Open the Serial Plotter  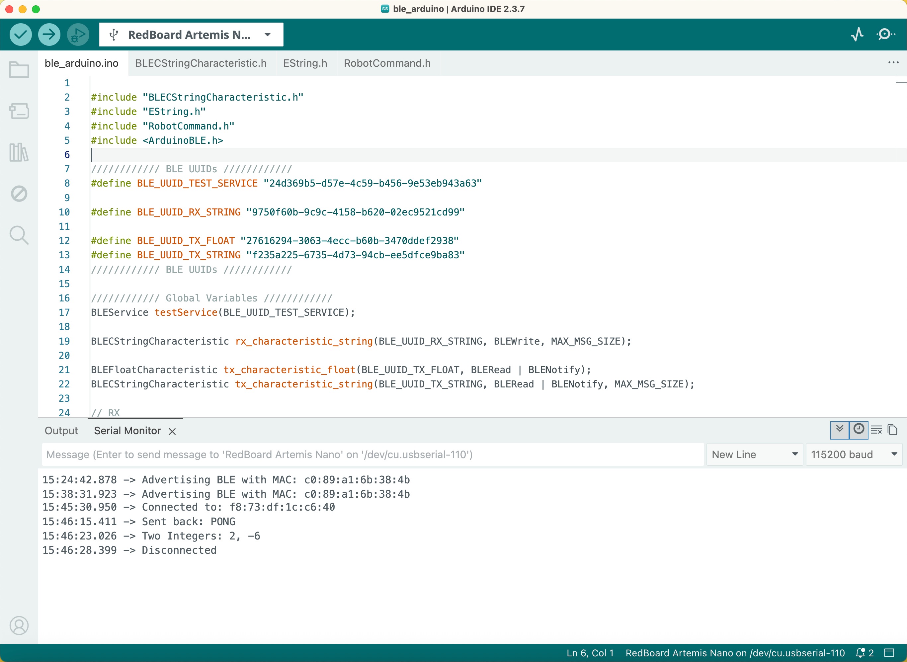coord(857,35)
